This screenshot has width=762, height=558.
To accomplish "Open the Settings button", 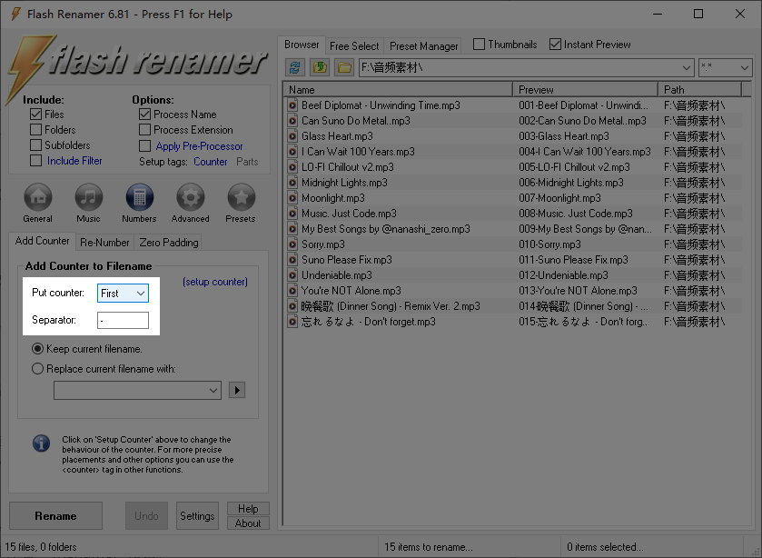I will 197,515.
